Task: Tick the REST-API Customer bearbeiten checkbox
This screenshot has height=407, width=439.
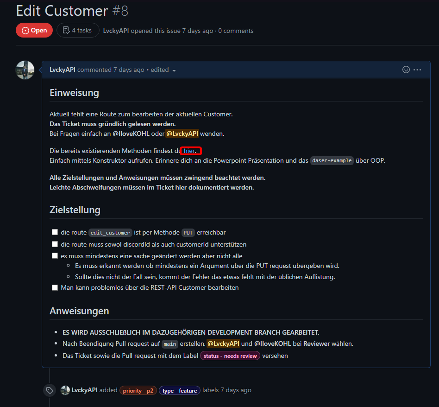Action: 55,287
